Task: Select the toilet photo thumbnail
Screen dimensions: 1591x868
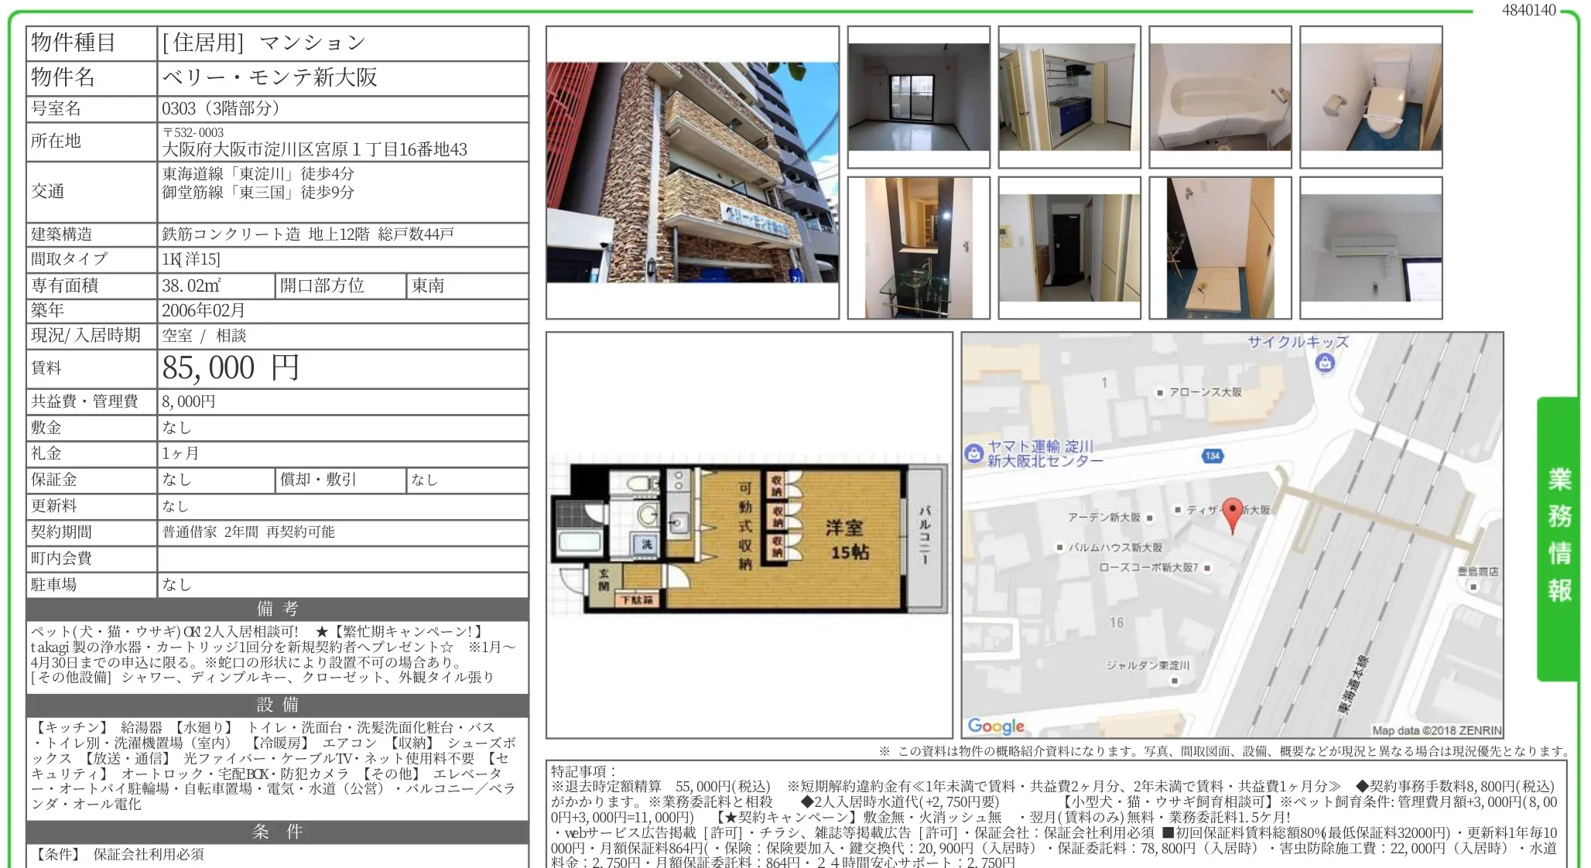Action: [x=1370, y=95]
